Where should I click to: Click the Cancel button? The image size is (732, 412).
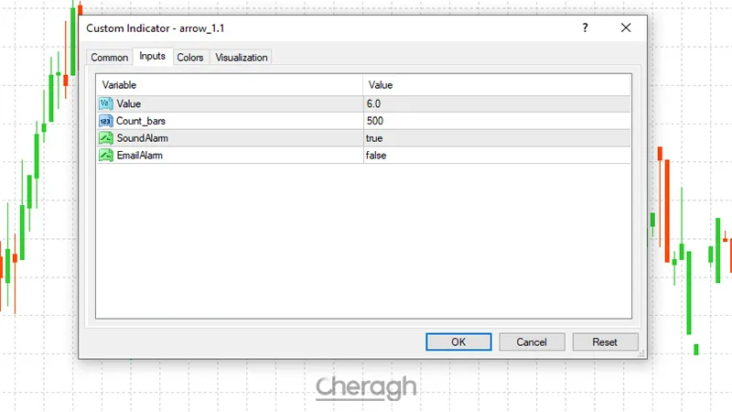(x=532, y=342)
